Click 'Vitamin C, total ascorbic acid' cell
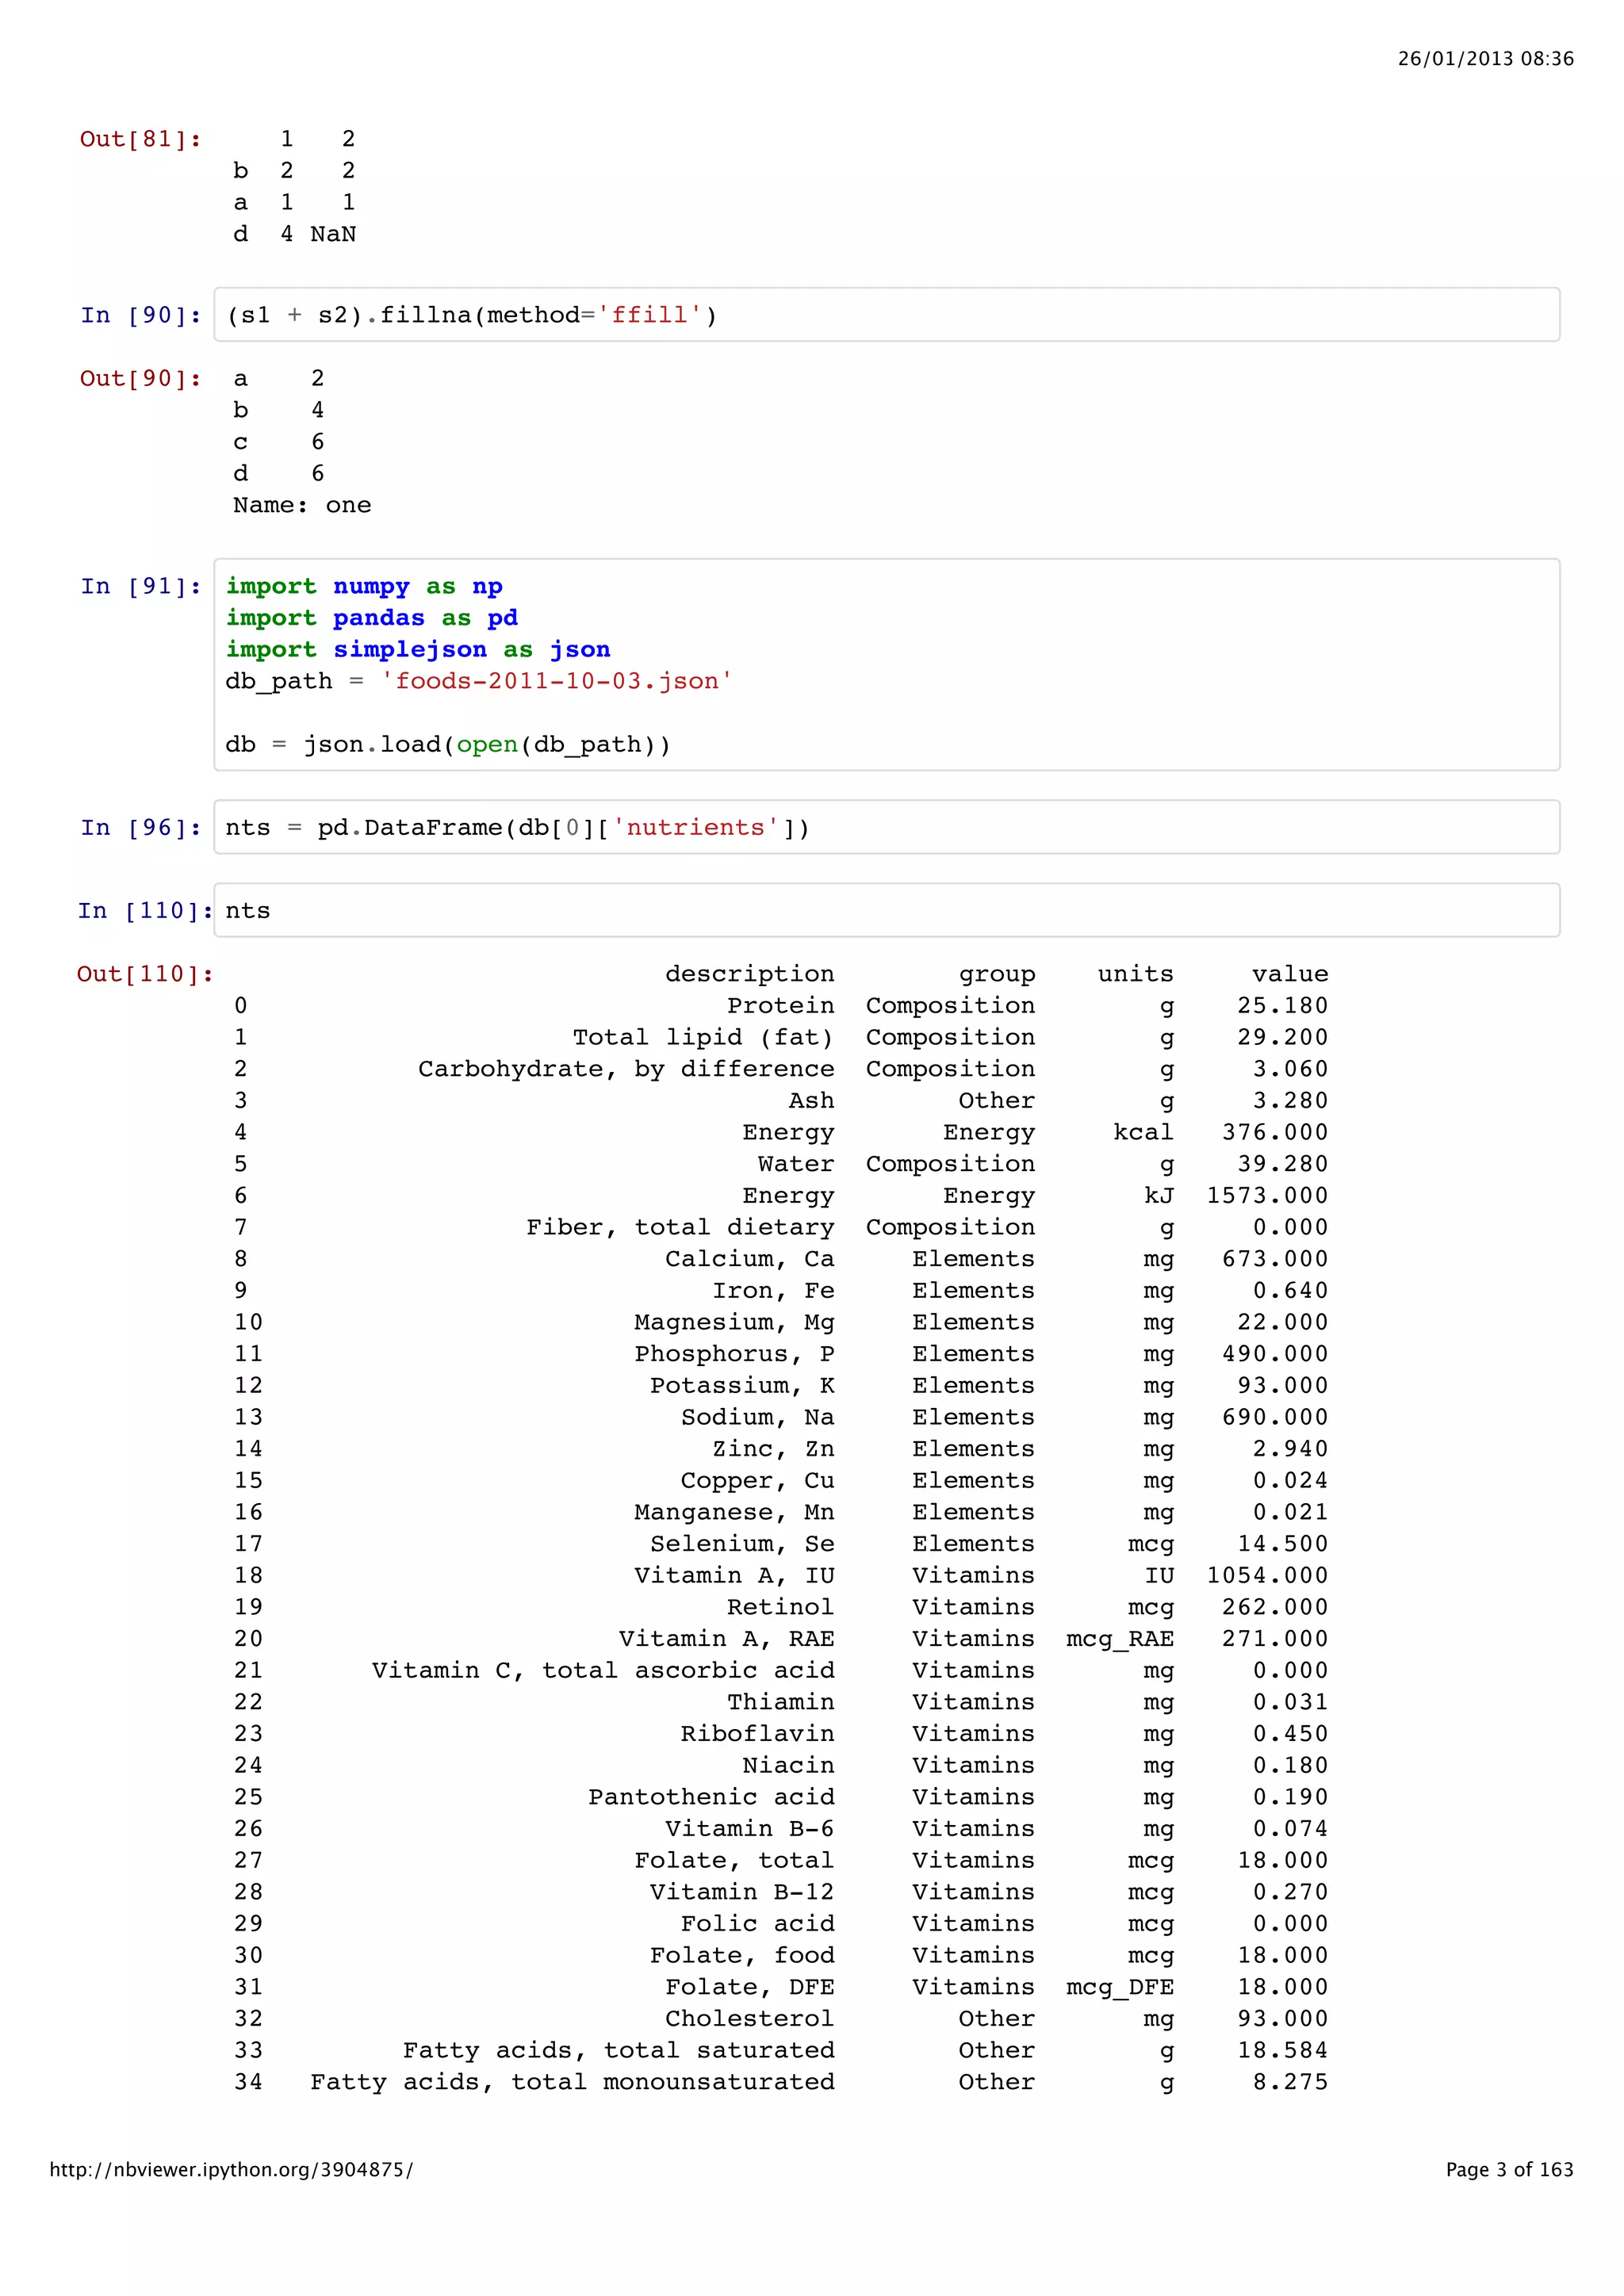 (603, 1670)
